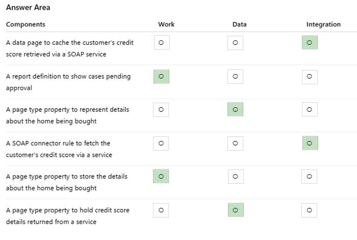Select Integration for property representing home details

[310, 110]
